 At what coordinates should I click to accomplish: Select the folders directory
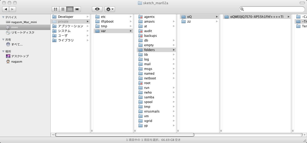tap(157, 50)
